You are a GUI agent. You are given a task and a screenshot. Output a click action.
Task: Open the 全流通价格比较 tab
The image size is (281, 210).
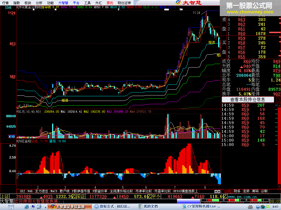[121, 191]
